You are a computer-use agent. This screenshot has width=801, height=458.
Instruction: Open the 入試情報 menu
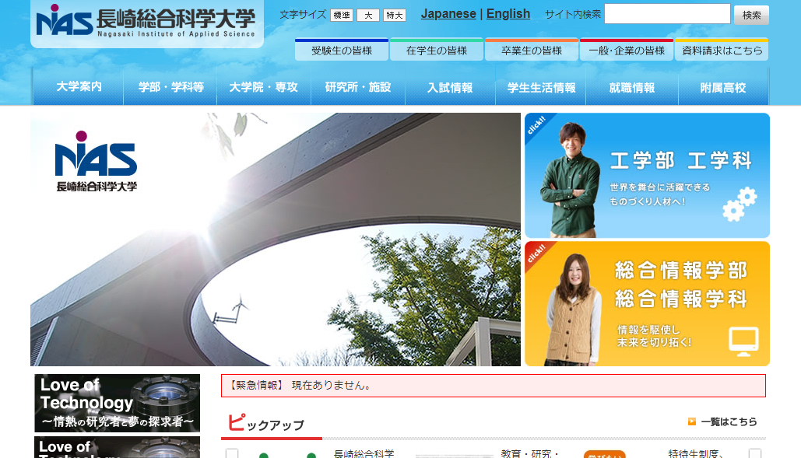click(450, 87)
